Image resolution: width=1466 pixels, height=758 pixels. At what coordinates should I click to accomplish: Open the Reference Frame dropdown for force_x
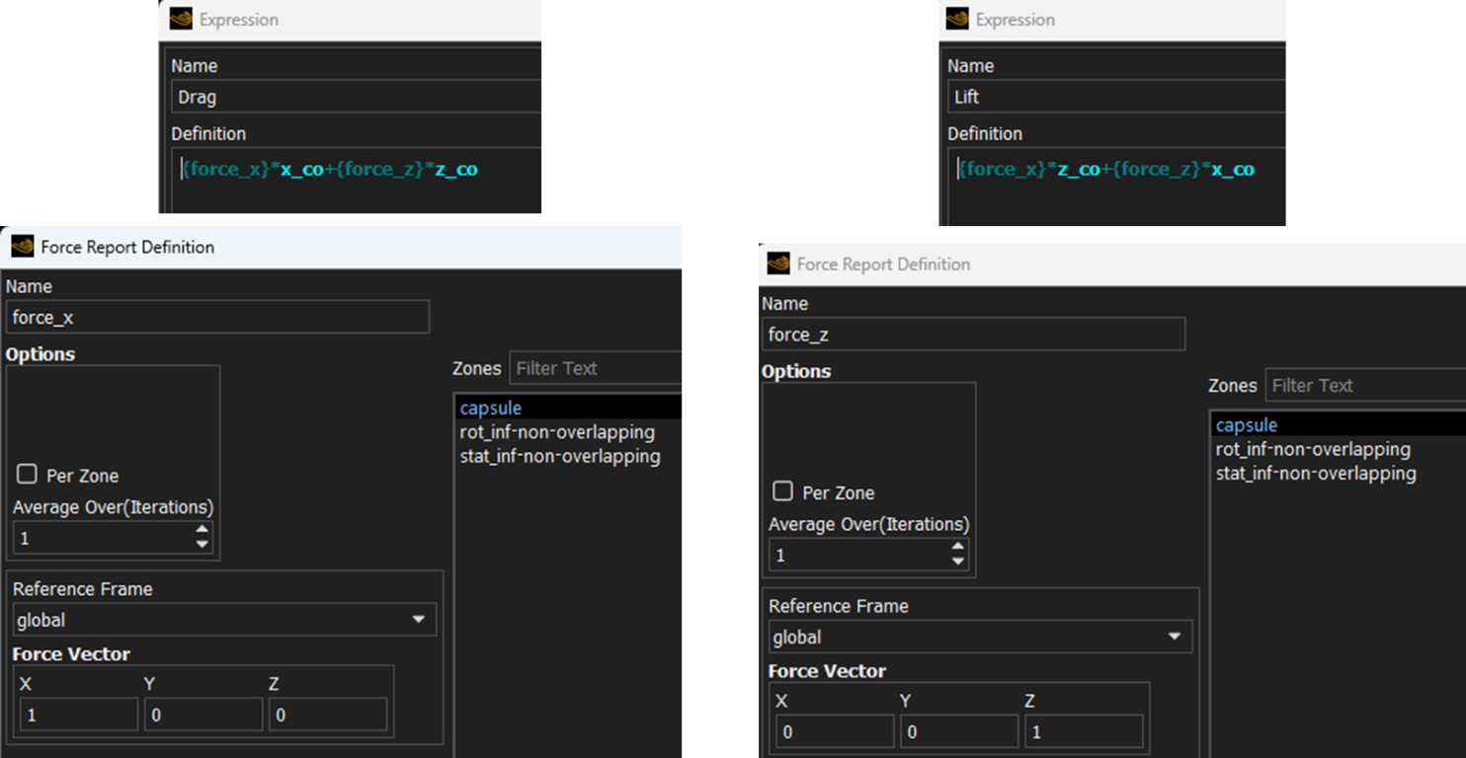click(225, 620)
